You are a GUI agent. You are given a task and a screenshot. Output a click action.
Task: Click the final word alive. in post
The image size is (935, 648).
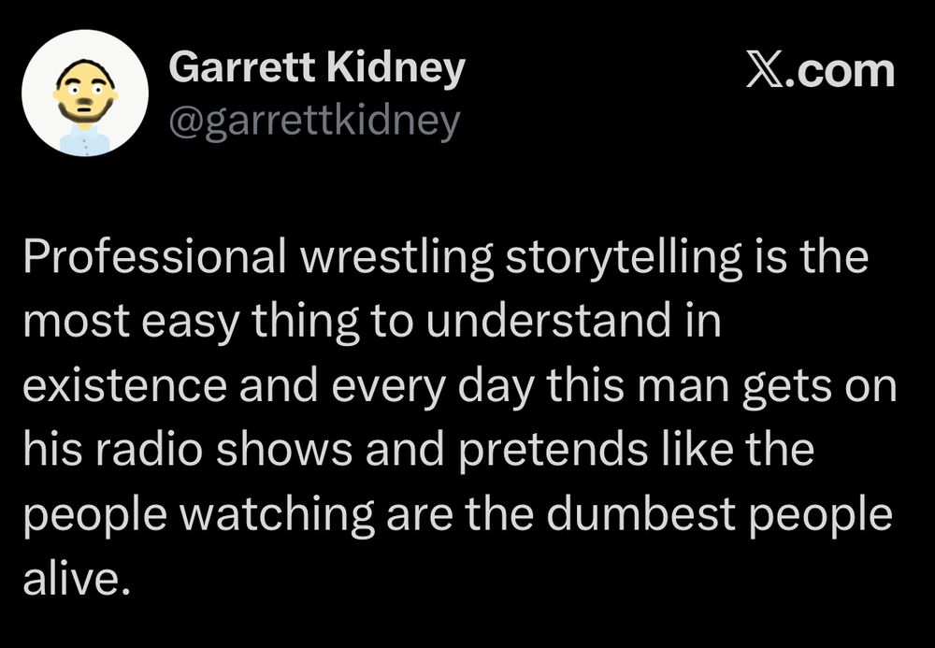(77, 578)
